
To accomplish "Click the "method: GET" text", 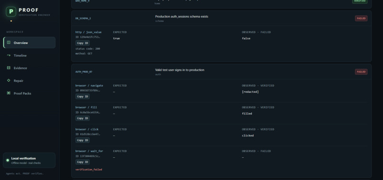I will (x=84, y=54).
